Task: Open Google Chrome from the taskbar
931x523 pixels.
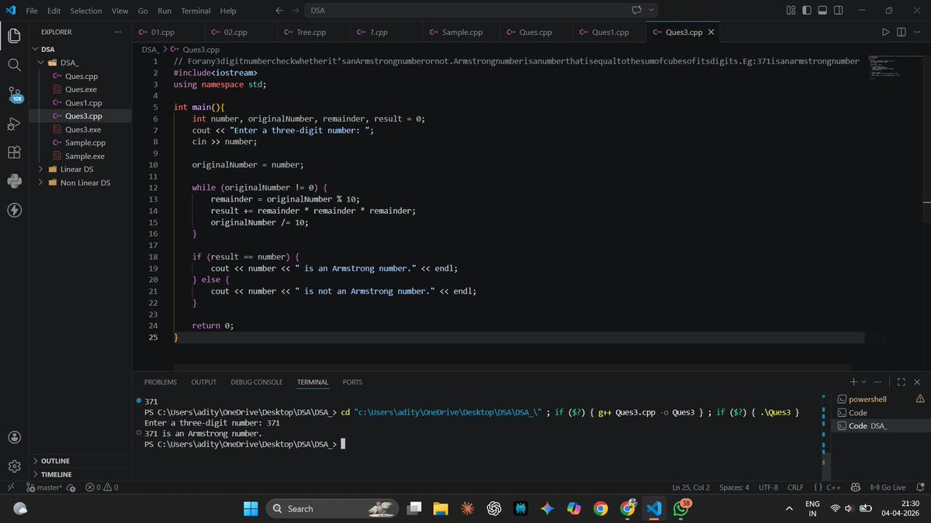Action: click(x=600, y=508)
